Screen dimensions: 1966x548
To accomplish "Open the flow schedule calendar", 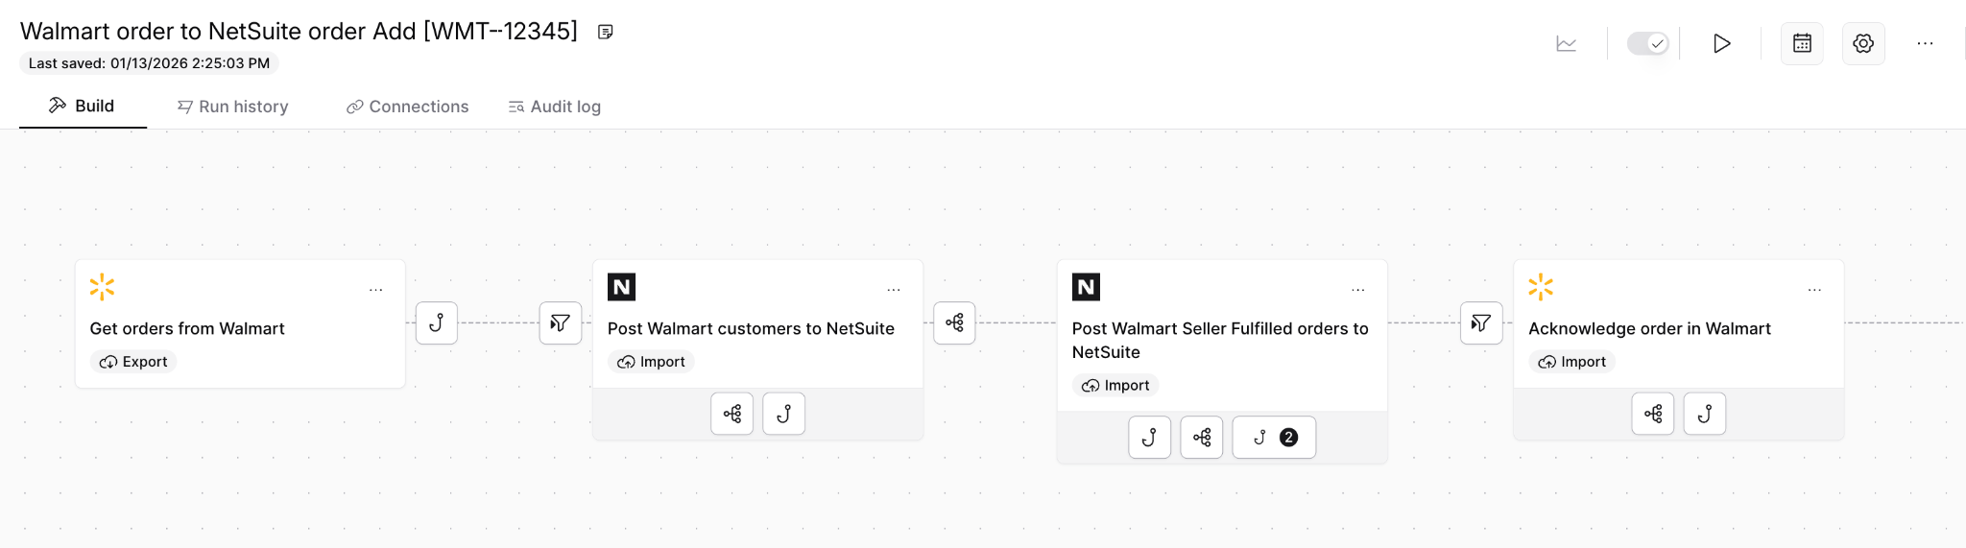I will (x=1802, y=43).
